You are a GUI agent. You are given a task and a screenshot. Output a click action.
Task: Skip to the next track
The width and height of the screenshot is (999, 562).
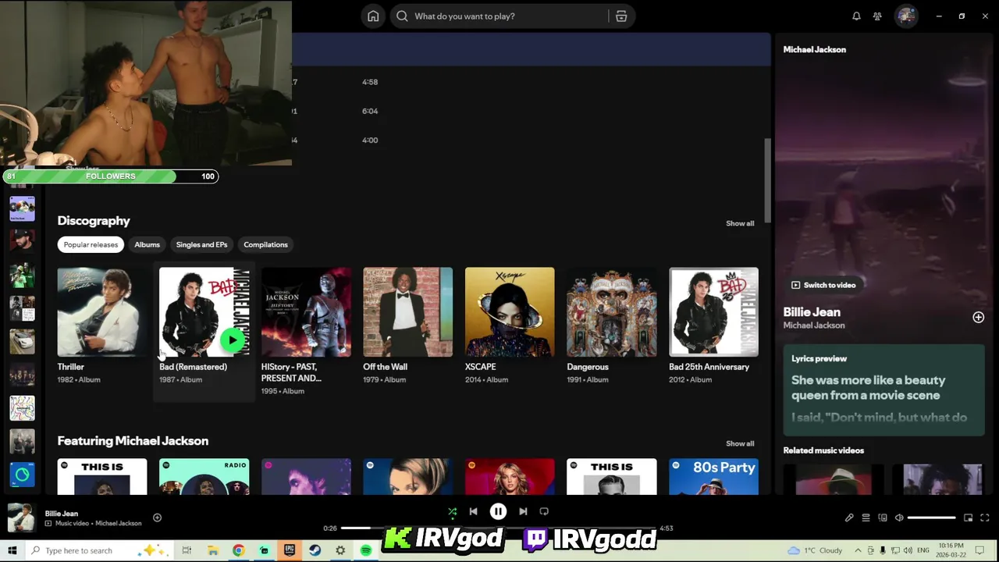(523, 512)
